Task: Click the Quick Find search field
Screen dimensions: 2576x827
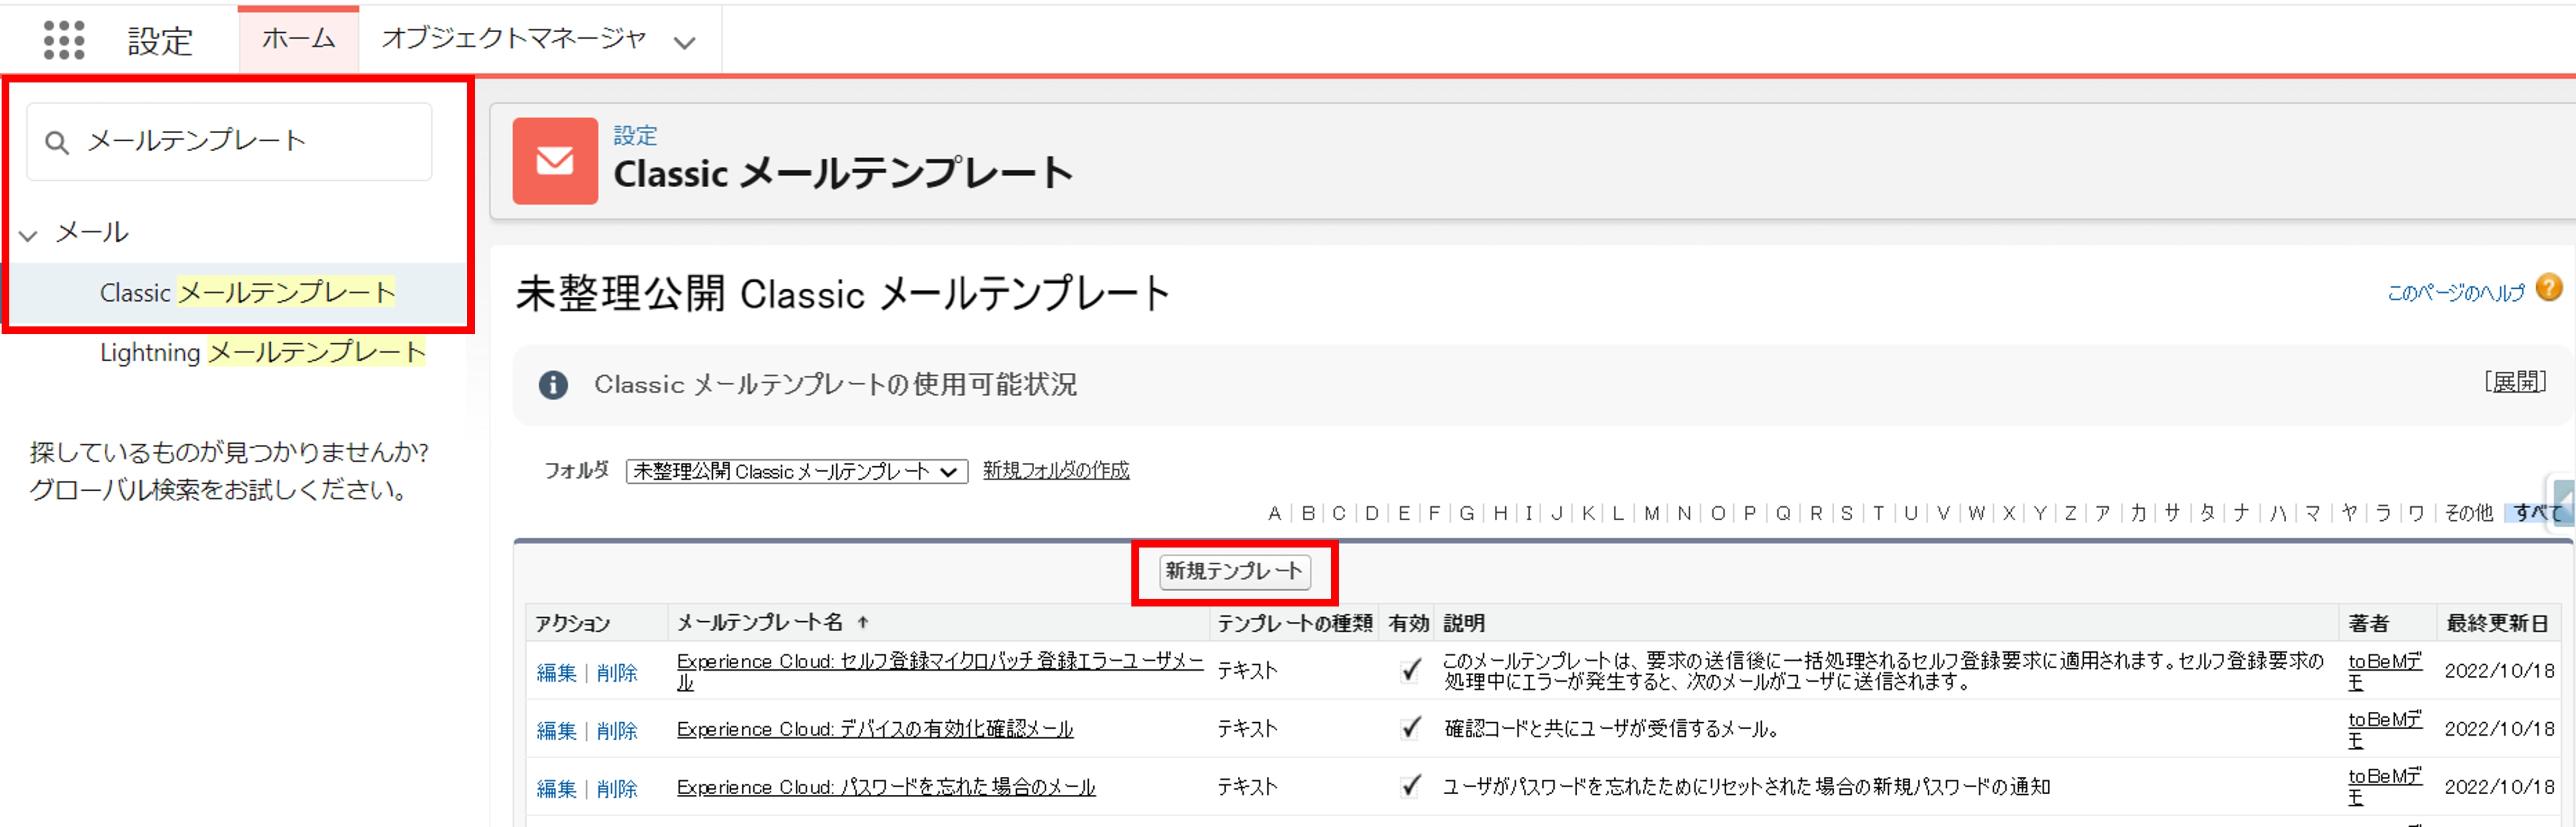Action: (x=229, y=142)
